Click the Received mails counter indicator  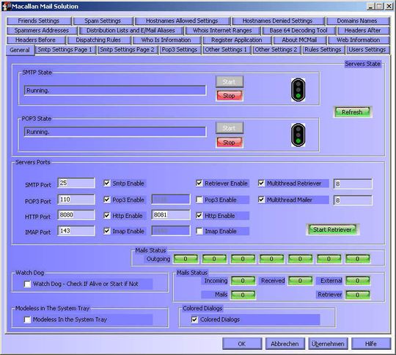300,281
